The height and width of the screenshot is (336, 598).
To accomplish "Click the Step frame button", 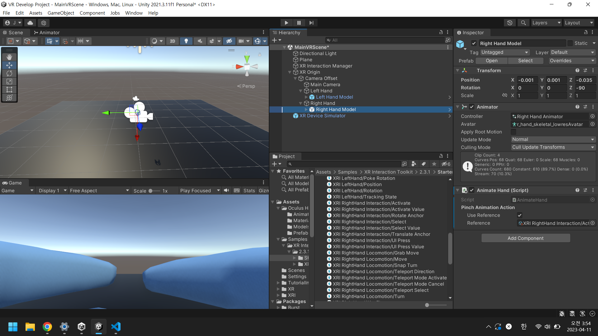I will tap(311, 23).
